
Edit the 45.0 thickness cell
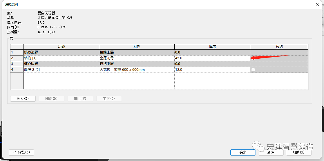point(212,58)
